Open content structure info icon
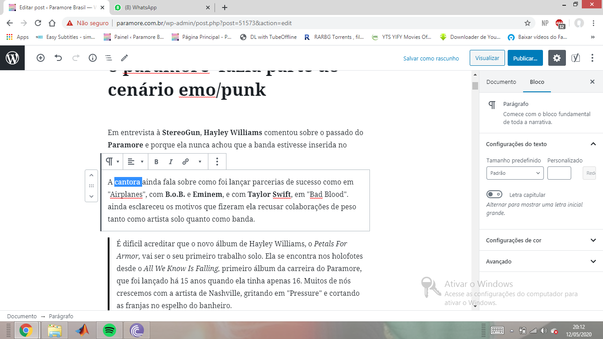Viewport: 603px width, 339px height. click(93, 58)
